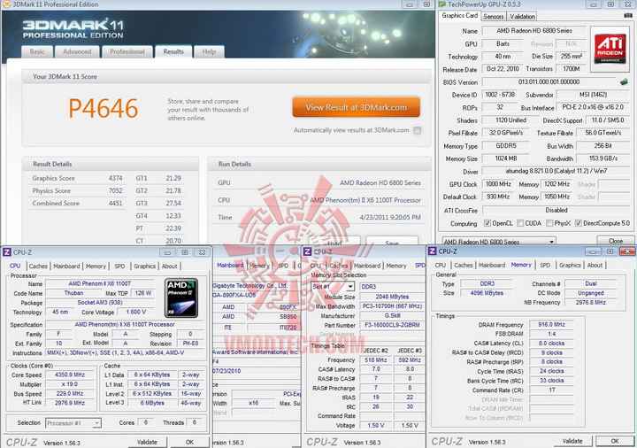Toggle the PhysX checkbox in GPU-Z
The image size is (637, 448).
click(549, 223)
